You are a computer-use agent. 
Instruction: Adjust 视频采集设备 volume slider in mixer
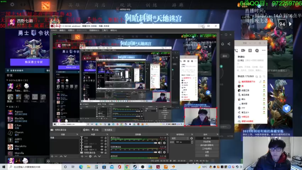[134, 152]
